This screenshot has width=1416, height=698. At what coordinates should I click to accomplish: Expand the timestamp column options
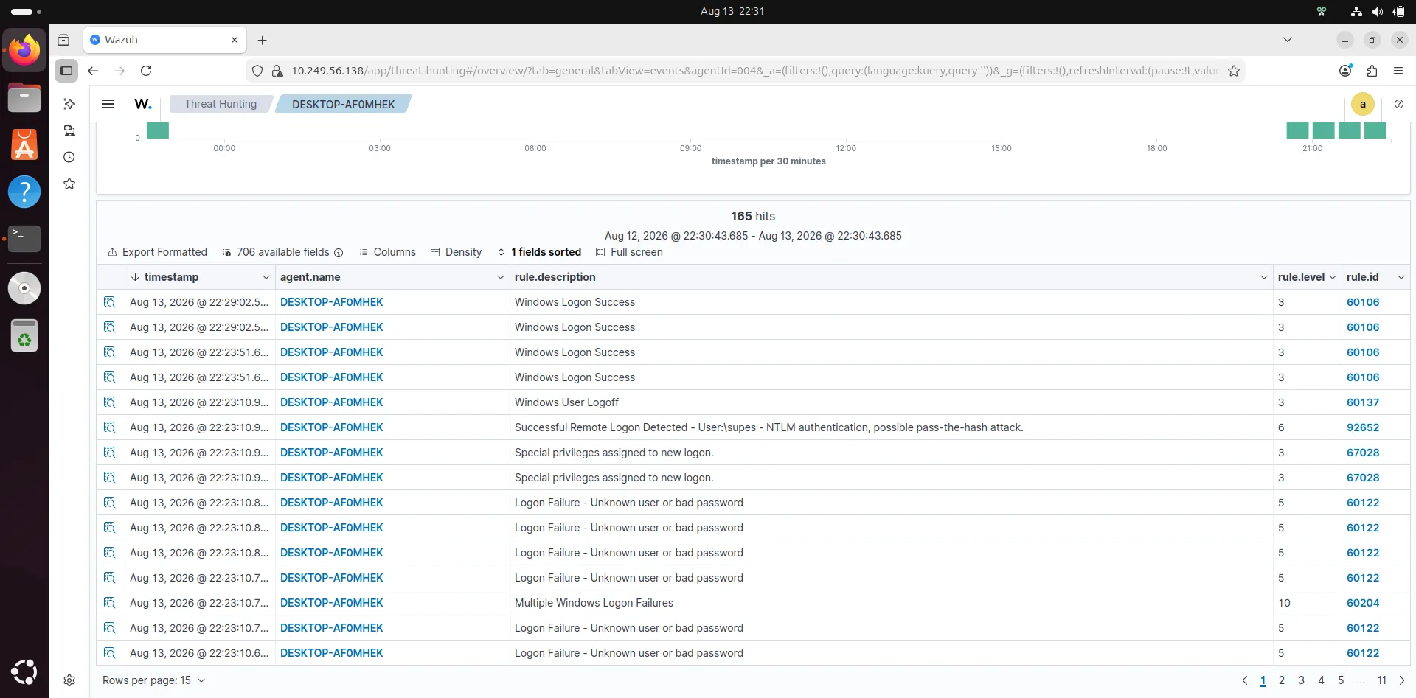pyautogui.click(x=265, y=277)
